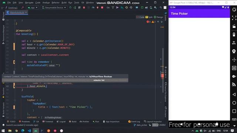237x133 pixels.
Task: Click the status bar lock read-only icon
Action: click(x=150, y=125)
